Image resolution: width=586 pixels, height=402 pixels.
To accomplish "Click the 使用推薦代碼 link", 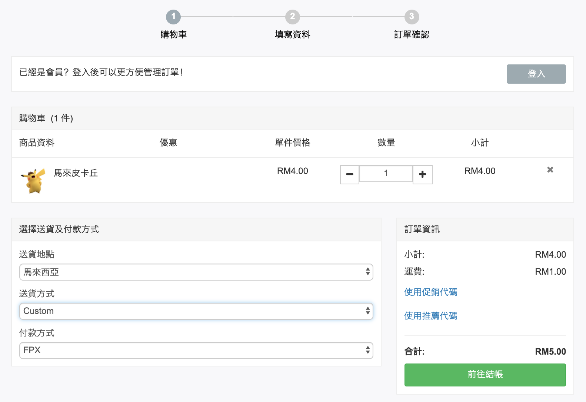I will [x=431, y=316].
